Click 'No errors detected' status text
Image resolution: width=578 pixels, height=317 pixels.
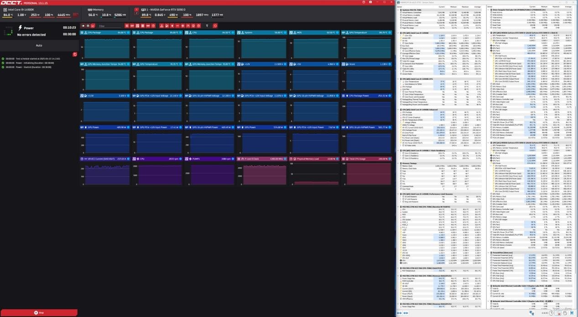click(x=31, y=35)
